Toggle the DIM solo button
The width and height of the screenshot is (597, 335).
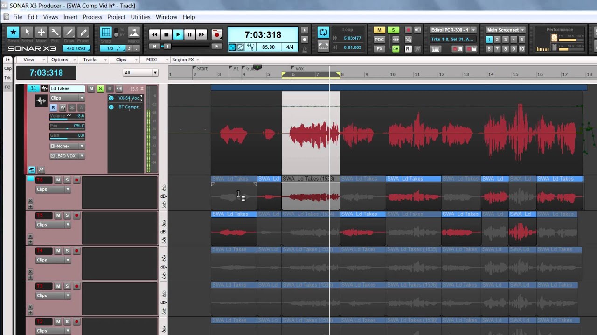396,49
